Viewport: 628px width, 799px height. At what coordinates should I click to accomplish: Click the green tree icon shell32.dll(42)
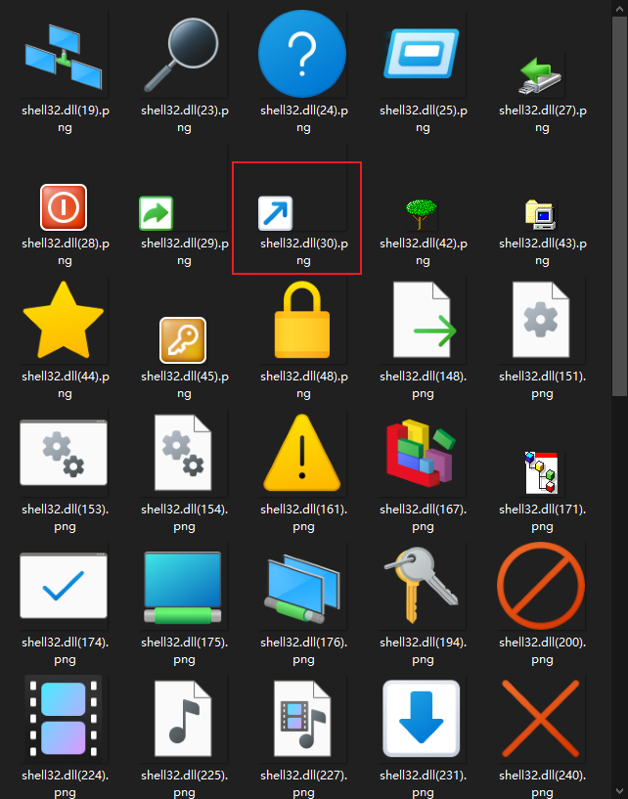point(421,214)
